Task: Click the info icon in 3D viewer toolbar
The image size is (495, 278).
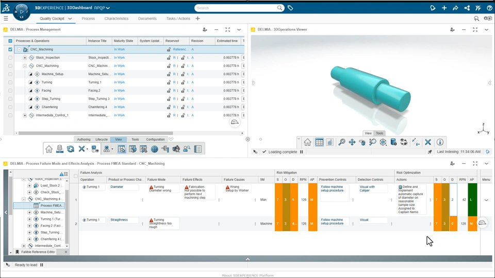Action: click(x=440, y=142)
